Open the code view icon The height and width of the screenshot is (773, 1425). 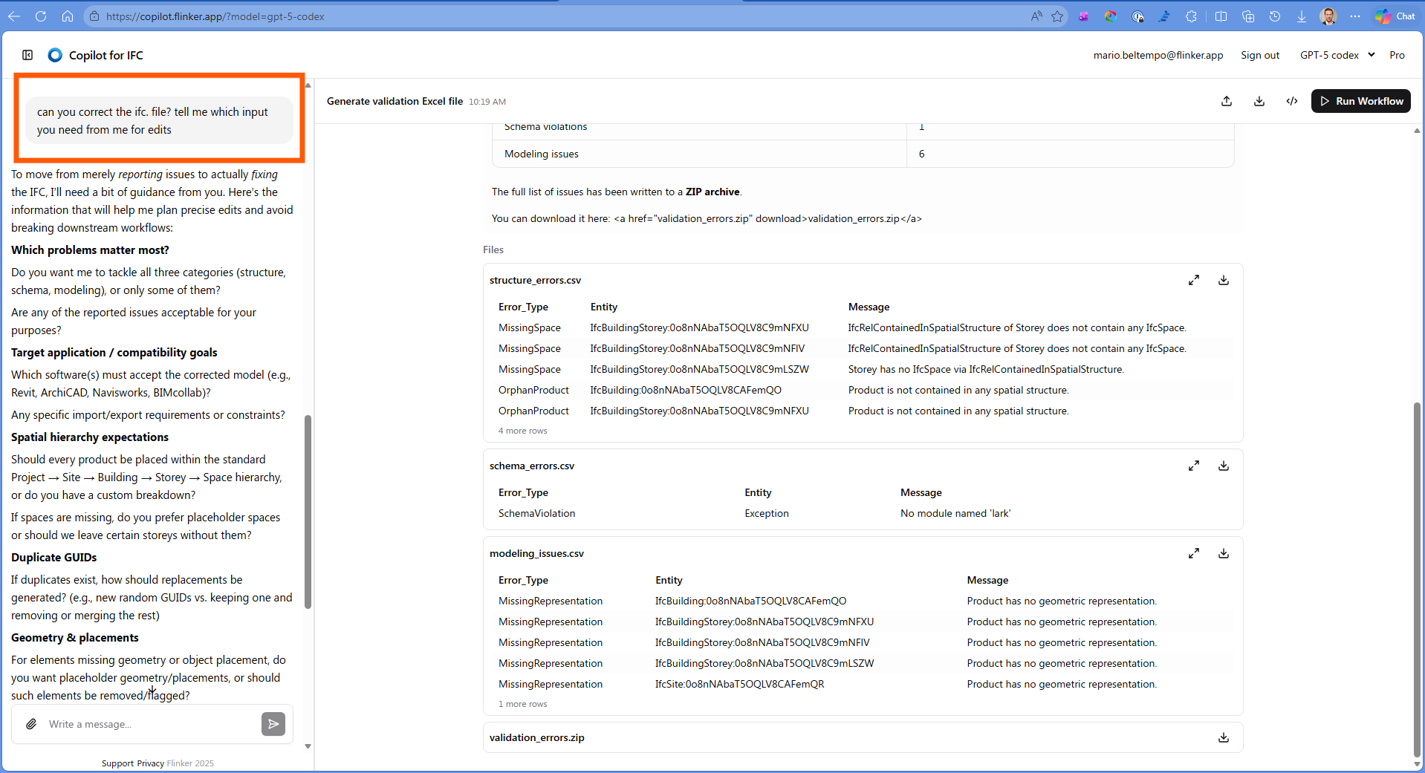coord(1292,101)
